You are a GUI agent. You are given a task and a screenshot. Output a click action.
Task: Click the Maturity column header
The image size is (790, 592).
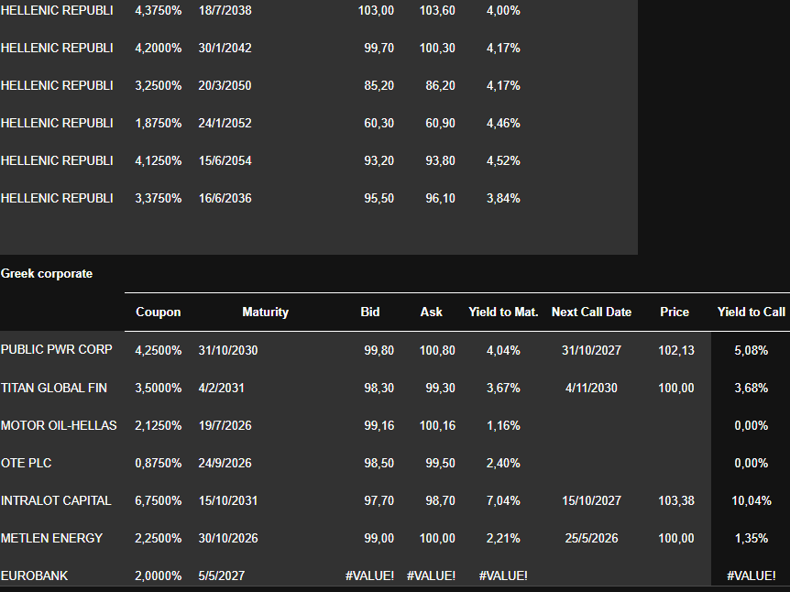coord(265,312)
